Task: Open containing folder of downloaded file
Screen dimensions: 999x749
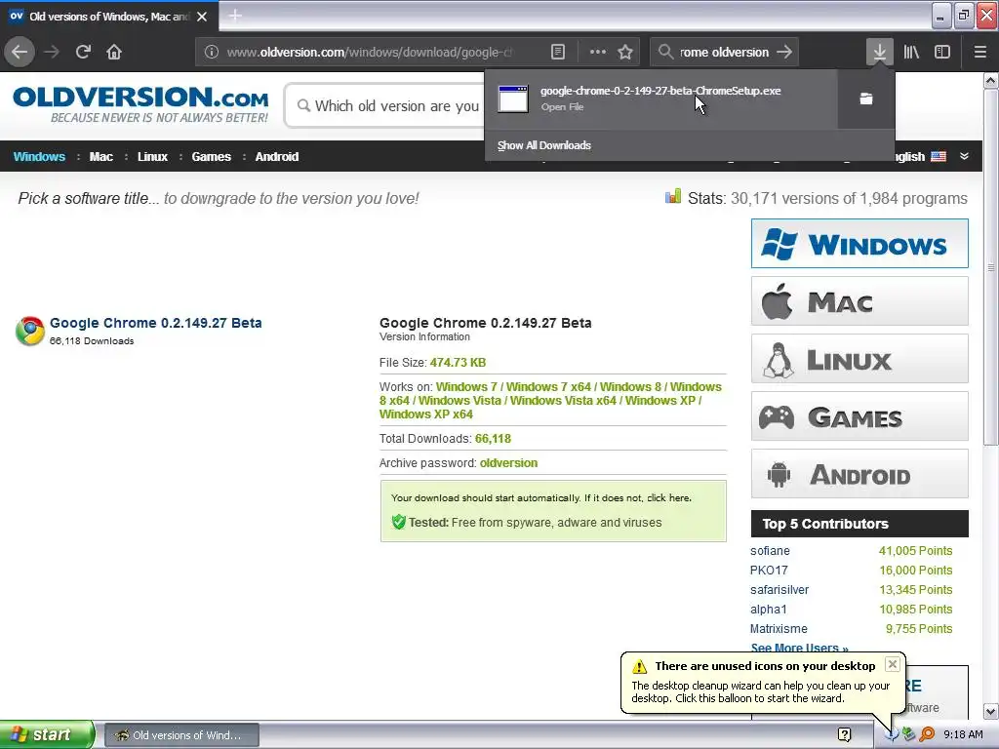Action: [x=866, y=99]
